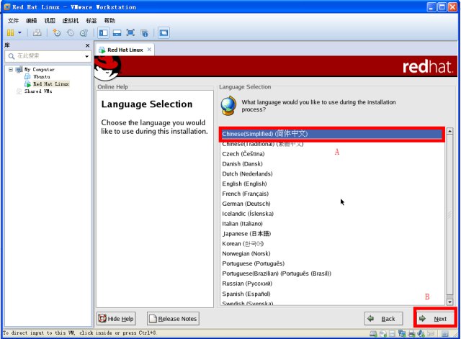
Task: Click the sound card status icon
Action: tap(421, 334)
